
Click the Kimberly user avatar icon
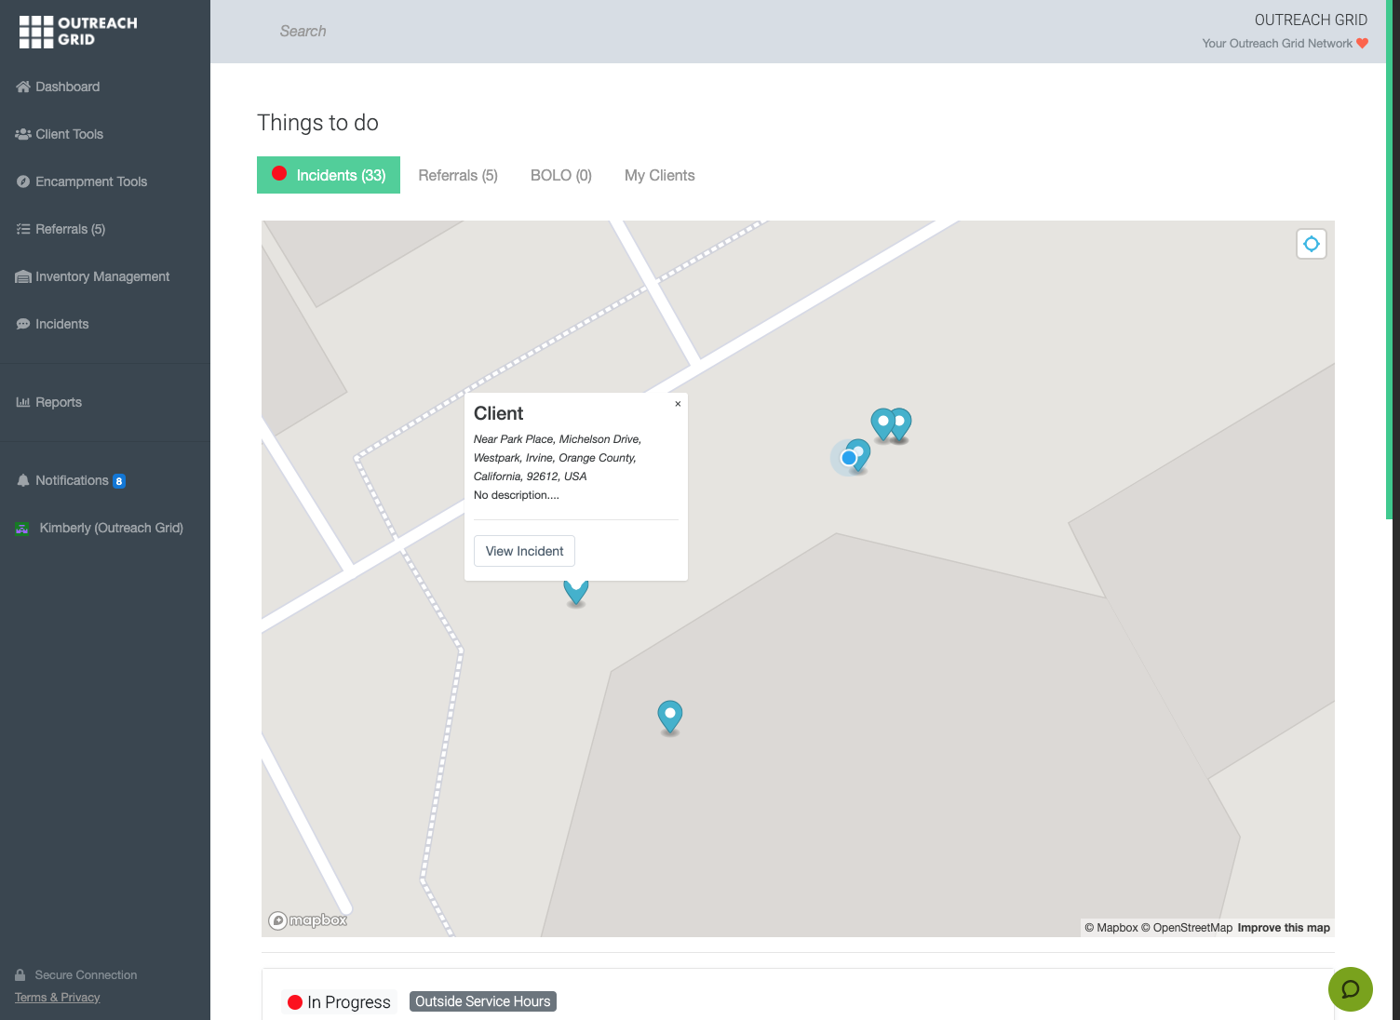tap(22, 529)
